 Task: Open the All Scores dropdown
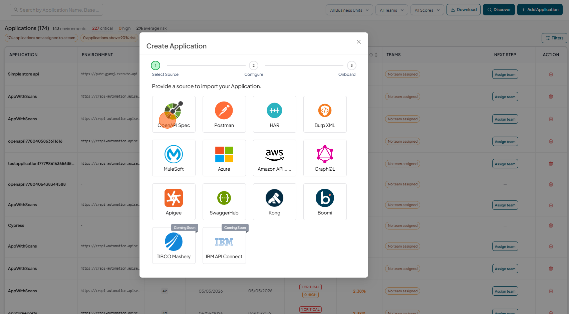pos(427,10)
